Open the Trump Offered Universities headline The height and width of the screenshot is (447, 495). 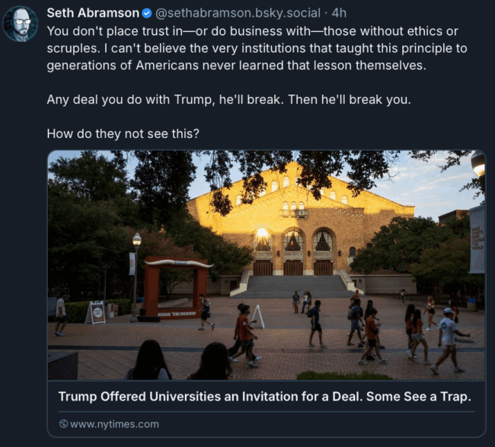click(x=264, y=397)
